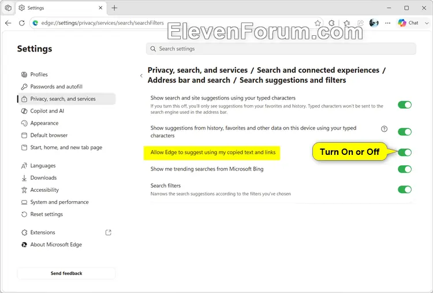Screen dimensions: 433x293
Task: Expand the Chat dropdown arrow
Action: click(x=427, y=23)
